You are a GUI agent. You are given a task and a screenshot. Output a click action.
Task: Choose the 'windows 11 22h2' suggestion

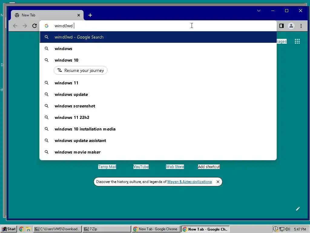pyautogui.click(x=158, y=117)
